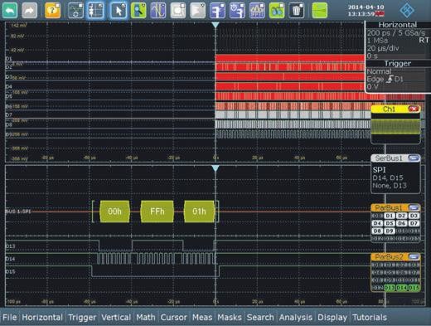Toggle D5 in the ParBus1 box
Screen dimensions: 431x326
click(x=390, y=223)
